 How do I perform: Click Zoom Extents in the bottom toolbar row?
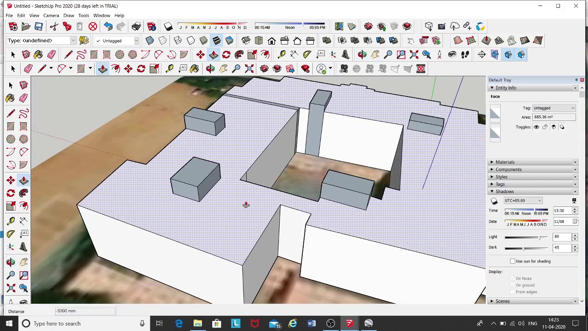pyautogui.click(x=249, y=68)
